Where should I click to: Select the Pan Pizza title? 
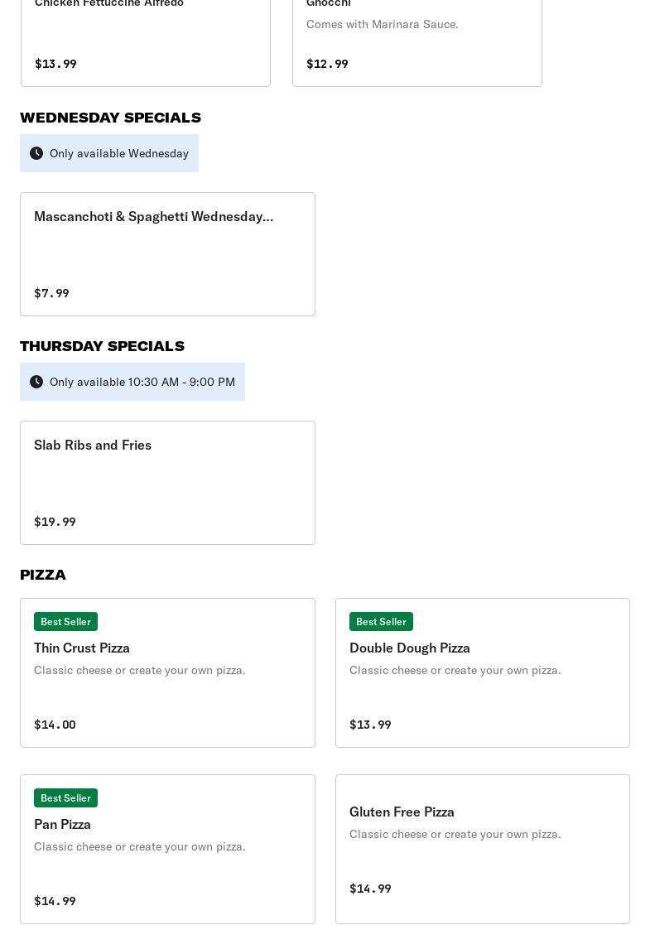pos(62,824)
